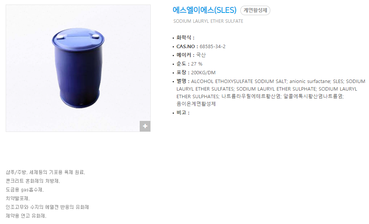The width and height of the screenshot is (369, 224).
Task: Click the 에스엘이에스(SLES) product title
Action: (204, 10)
